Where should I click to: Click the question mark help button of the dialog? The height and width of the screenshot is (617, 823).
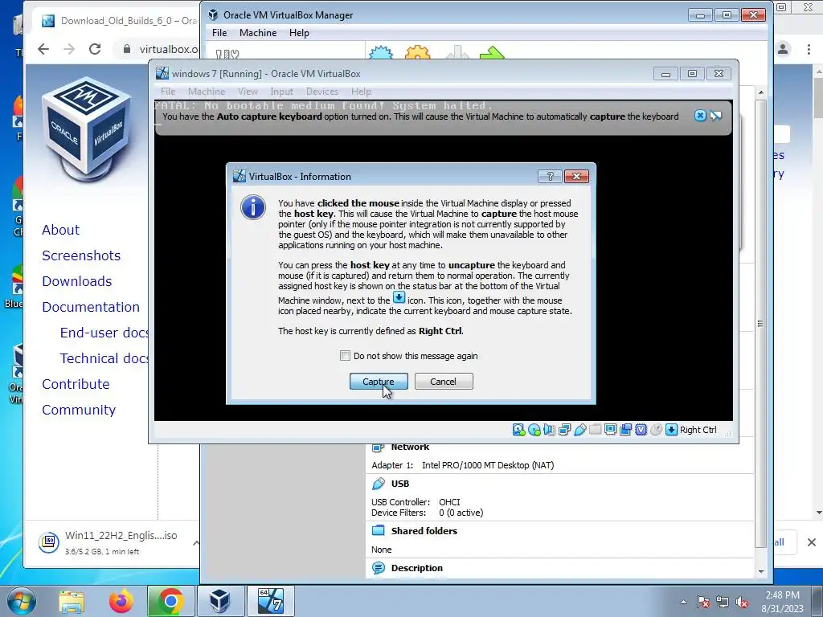pyautogui.click(x=550, y=176)
